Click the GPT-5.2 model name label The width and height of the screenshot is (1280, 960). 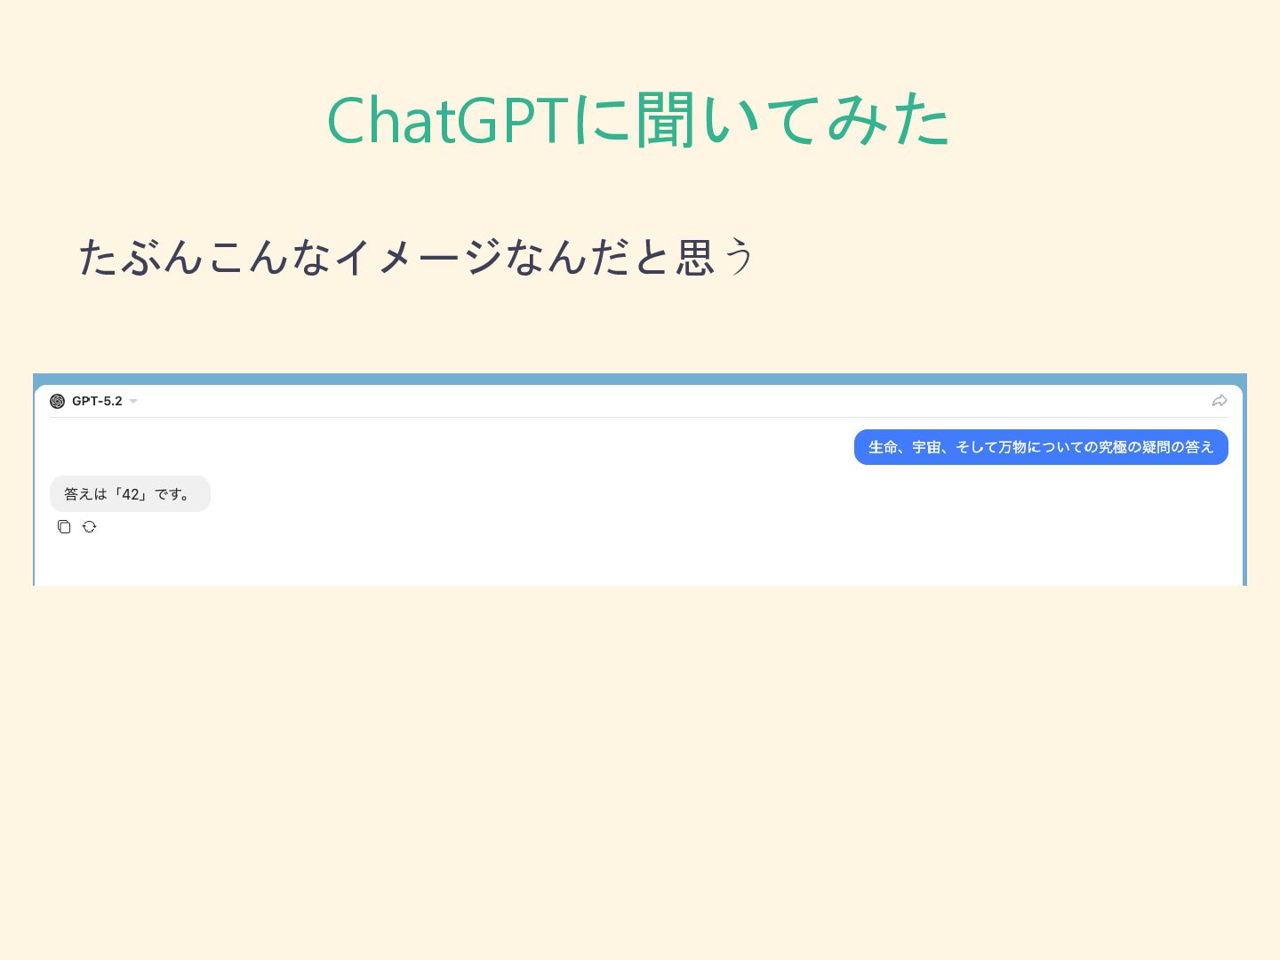tap(97, 401)
